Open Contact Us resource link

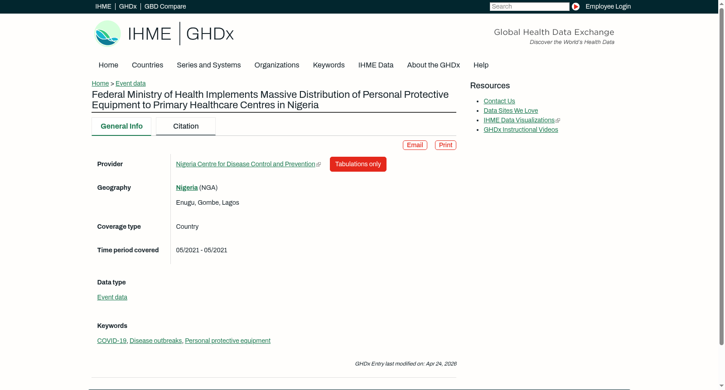499,101
